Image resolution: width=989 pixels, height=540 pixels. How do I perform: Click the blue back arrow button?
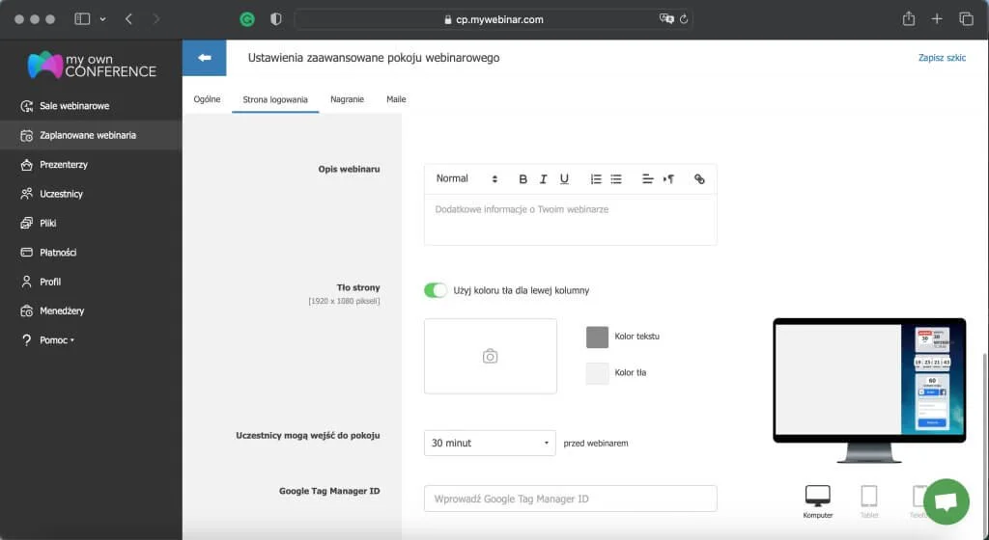pos(204,58)
